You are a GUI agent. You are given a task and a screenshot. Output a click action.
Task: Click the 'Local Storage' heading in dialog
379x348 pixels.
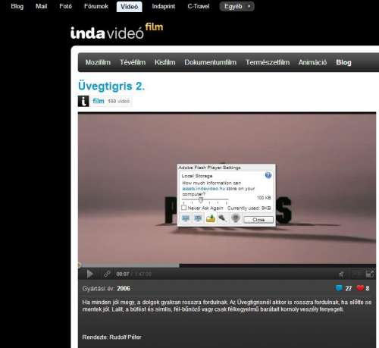pyautogui.click(x=197, y=176)
